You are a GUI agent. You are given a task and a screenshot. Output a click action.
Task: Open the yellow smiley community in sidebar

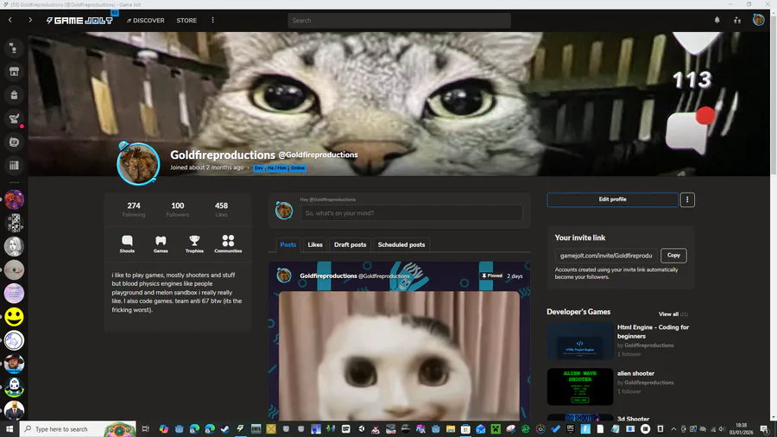pyautogui.click(x=14, y=317)
